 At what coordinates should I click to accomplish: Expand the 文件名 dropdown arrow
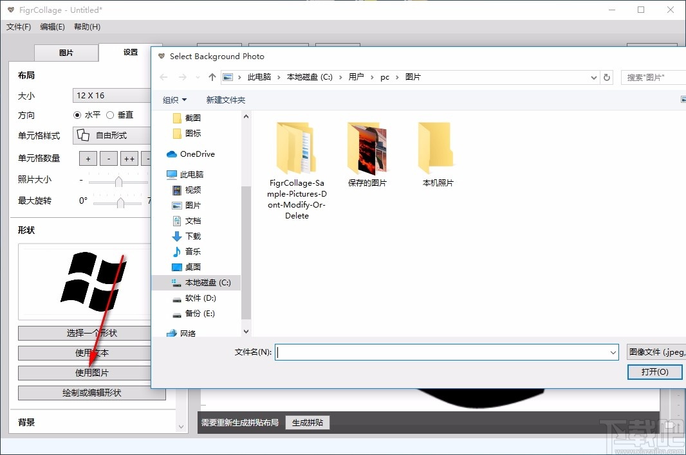coord(616,352)
